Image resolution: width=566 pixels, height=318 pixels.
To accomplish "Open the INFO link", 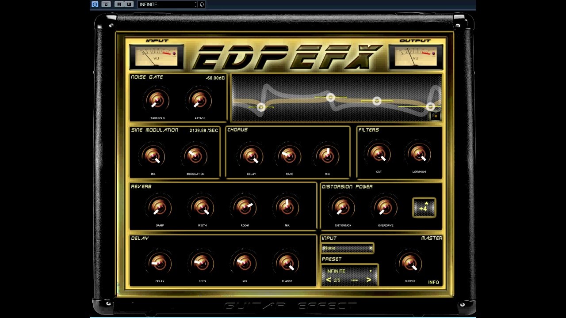I will (x=433, y=282).
